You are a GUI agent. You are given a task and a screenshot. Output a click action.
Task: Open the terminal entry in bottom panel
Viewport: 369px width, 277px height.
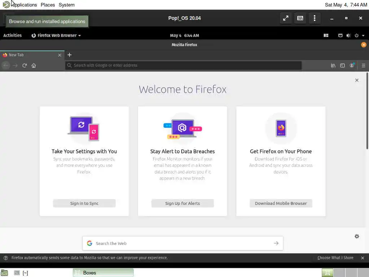coord(21,273)
